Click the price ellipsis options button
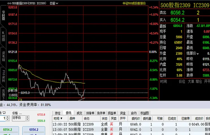Viewport: 210px width, 135px height. point(20,113)
